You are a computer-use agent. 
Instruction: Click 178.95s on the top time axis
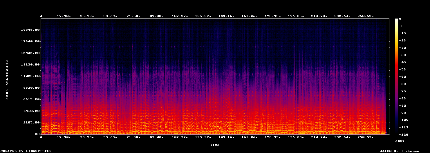[x=273, y=16]
